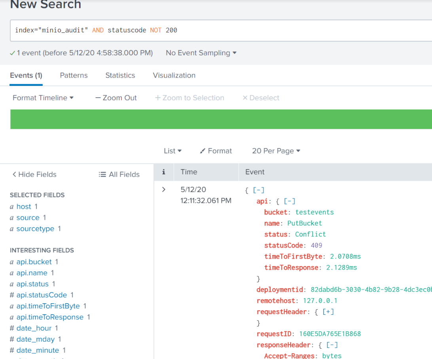Click the info column header icon

point(163,172)
